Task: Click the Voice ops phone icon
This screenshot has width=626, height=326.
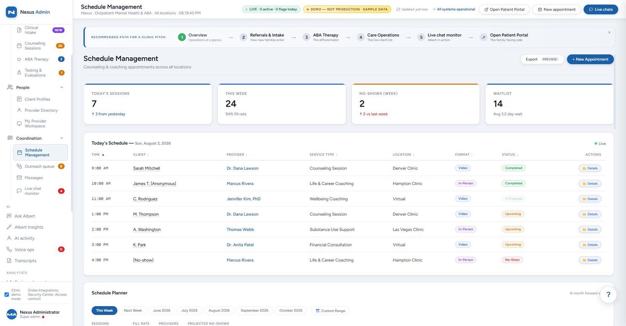Action: (x=9, y=249)
